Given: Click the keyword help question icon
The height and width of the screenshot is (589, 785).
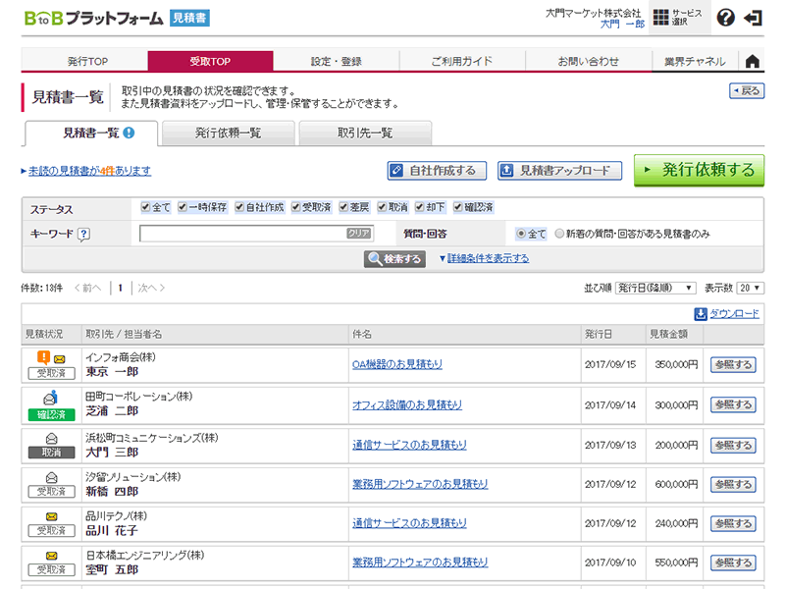Looking at the screenshot, I should point(83,234).
